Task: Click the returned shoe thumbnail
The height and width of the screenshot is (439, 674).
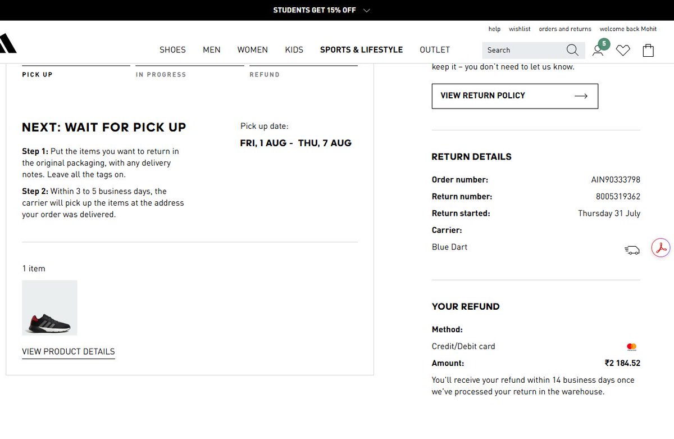Action: point(49,308)
